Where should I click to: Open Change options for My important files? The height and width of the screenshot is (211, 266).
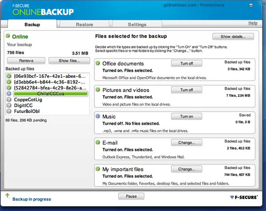(x=187, y=169)
